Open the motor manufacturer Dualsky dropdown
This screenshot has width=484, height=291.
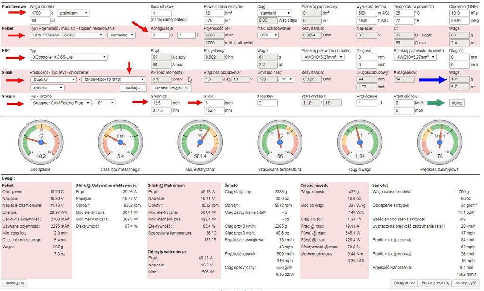coord(52,79)
